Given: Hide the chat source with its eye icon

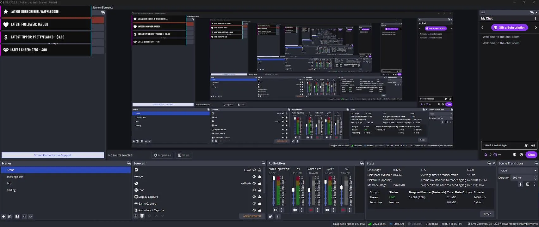Looking at the screenshot, I should pyautogui.click(x=254, y=190).
